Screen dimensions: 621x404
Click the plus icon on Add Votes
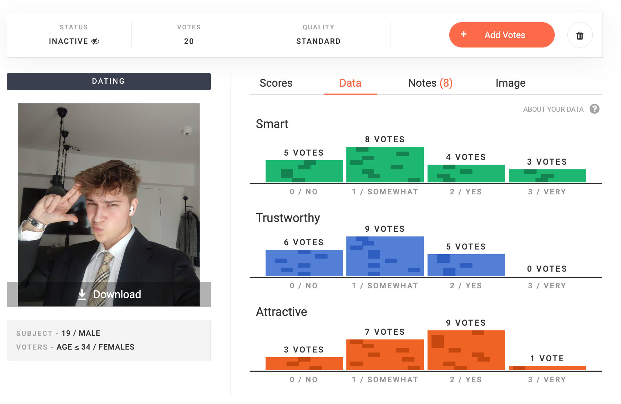(463, 34)
